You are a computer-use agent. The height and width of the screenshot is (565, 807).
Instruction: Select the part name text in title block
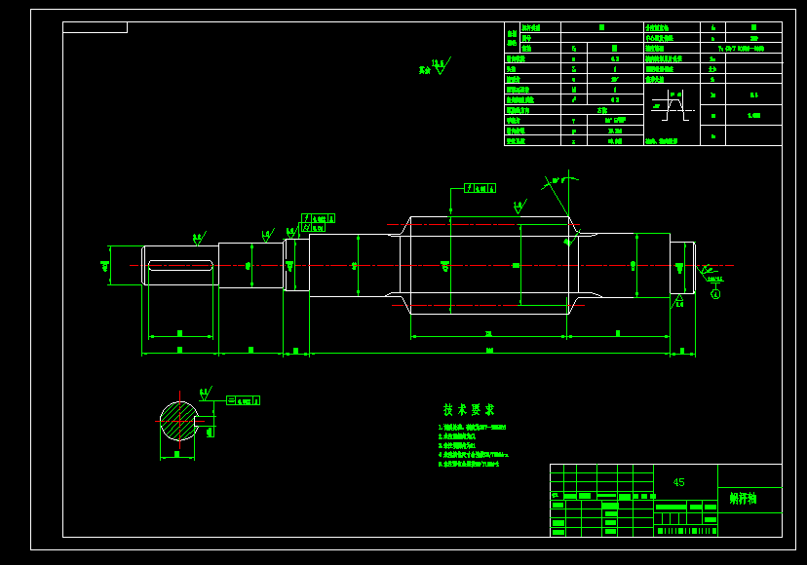pyautogui.click(x=744, y=498)
